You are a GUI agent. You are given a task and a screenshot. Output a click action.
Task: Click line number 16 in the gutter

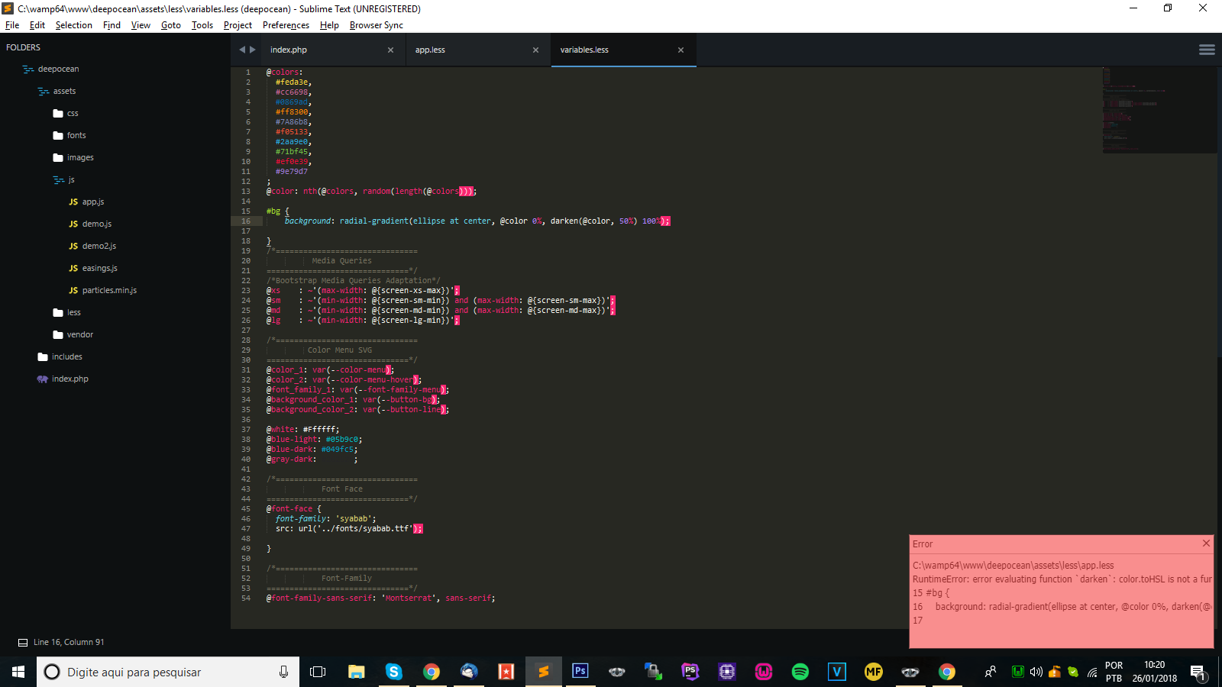coord(246,221)
